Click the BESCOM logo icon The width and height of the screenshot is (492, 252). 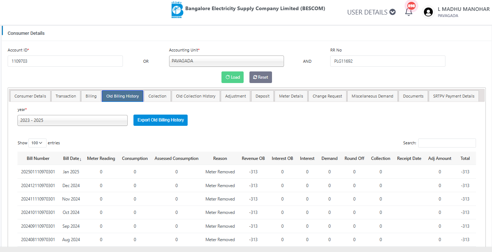[177, 10]
